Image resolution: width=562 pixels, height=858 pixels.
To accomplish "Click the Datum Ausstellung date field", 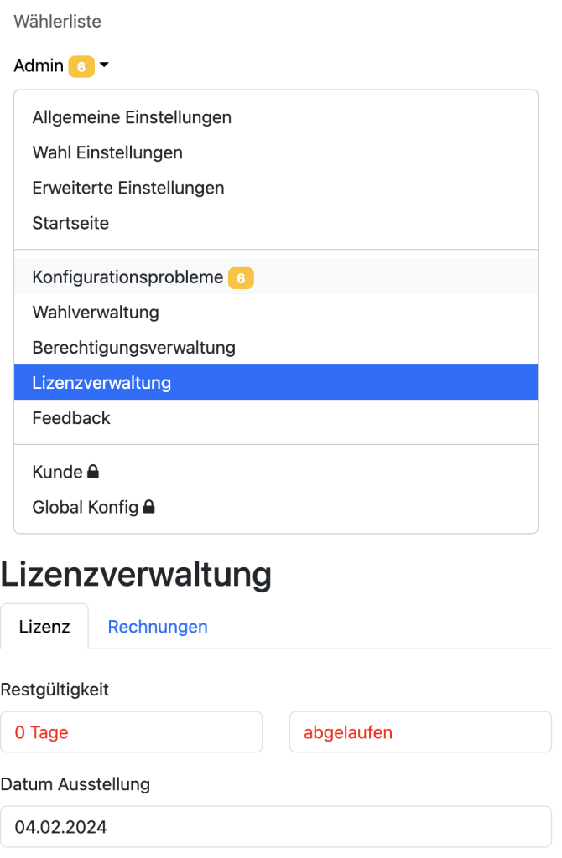I will (x=276, y=827).
